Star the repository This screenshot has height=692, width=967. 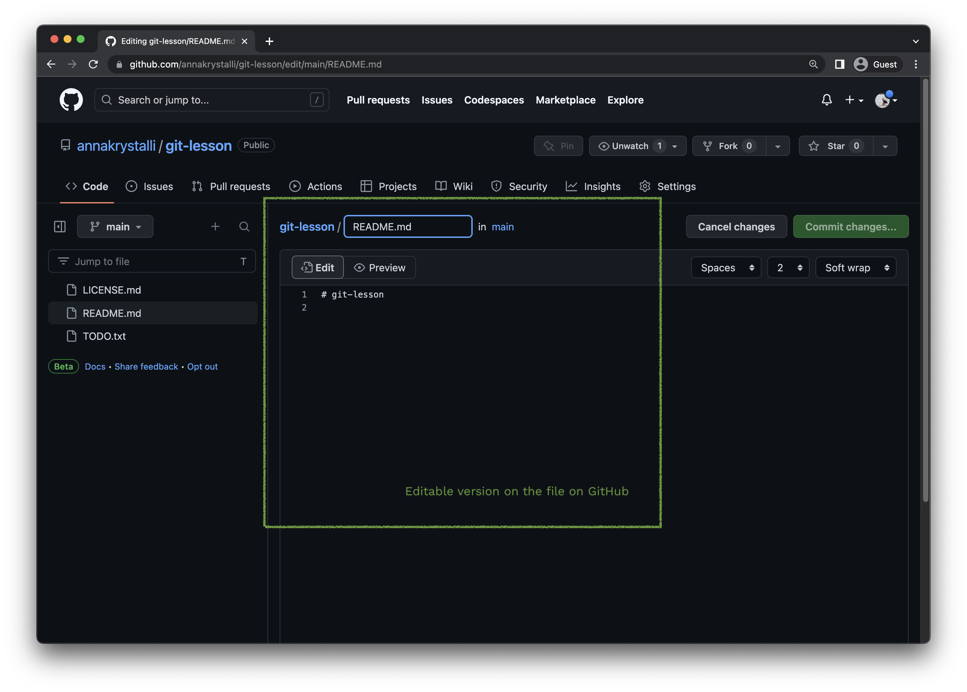[x=836, y=146]
